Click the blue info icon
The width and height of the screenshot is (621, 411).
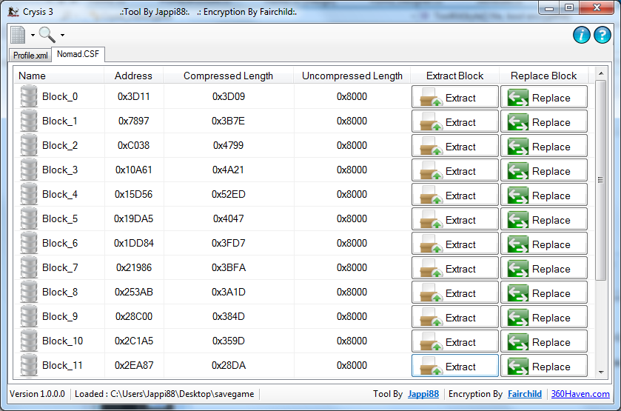coord(582,35)
